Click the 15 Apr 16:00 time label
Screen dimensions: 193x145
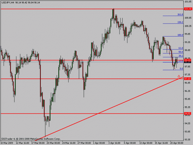pyautogui.click(x=161, y=143)
